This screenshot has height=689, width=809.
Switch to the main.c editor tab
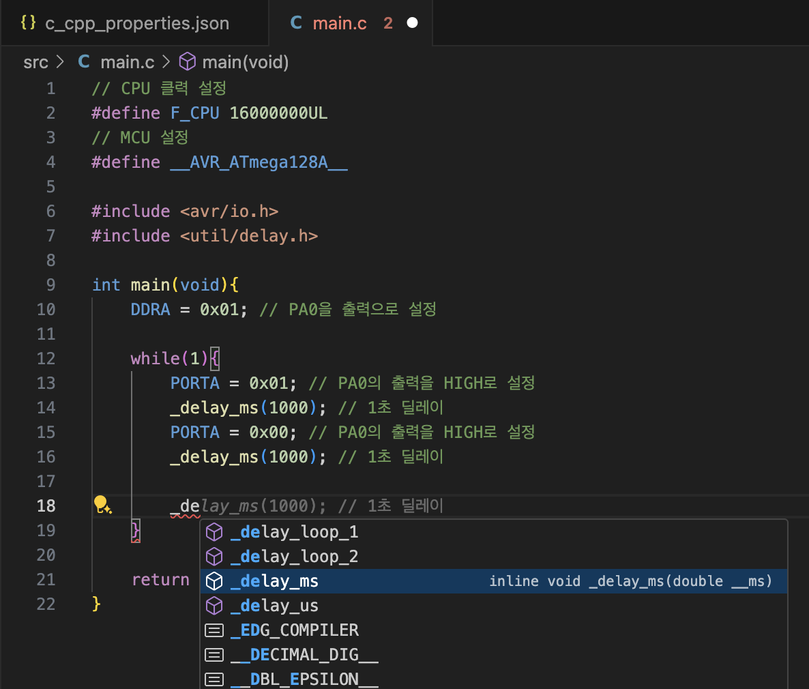(351, 23)
